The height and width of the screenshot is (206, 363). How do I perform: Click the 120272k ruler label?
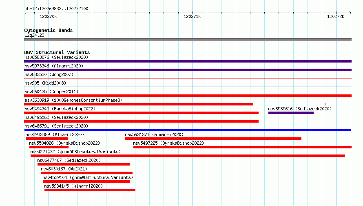tap(336, 16)
